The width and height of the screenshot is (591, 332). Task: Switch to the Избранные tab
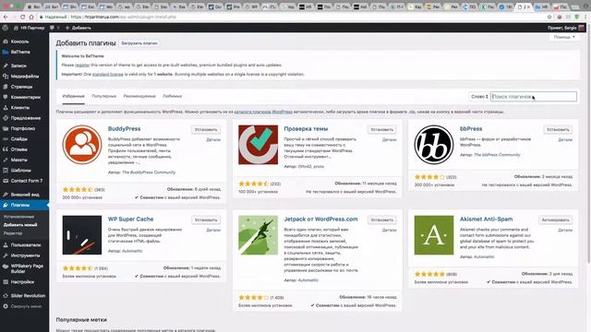74,96
